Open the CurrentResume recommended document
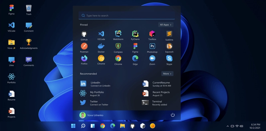Screen dimensions: 266x131 pos(157,84)
